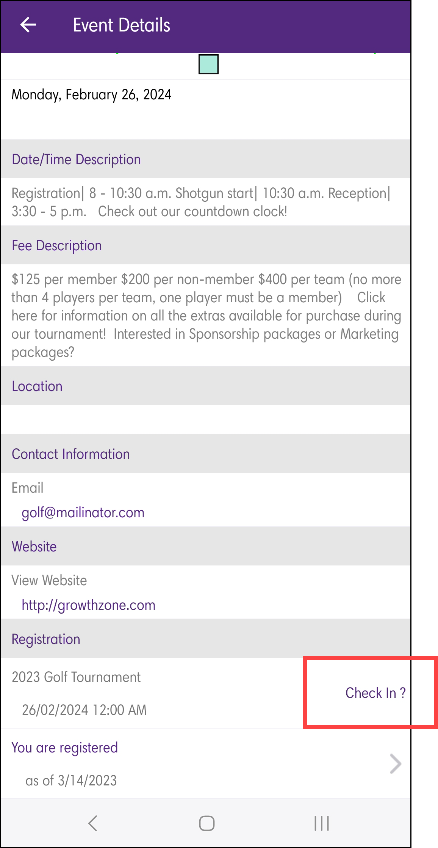Screen dimensions: 438x848
Task: Tap the Android back navigation icon
Action: (x=93, y=823)
